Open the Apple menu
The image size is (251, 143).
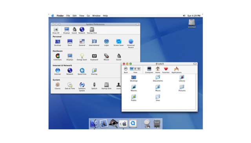(53, 16)
